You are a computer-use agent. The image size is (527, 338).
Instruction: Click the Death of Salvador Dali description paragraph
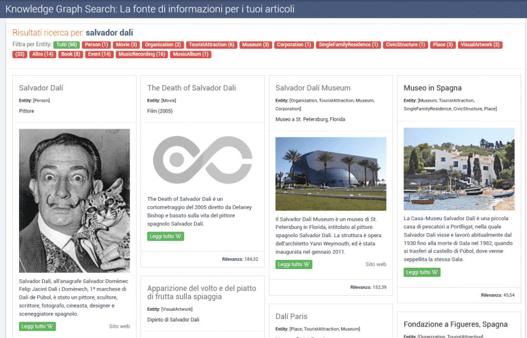pos(200,211)
